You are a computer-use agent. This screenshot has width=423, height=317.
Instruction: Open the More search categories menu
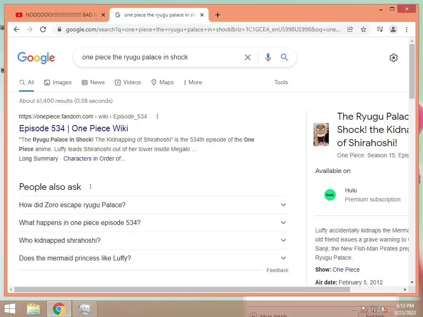tap(192, 83)
